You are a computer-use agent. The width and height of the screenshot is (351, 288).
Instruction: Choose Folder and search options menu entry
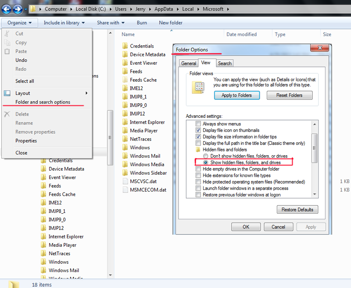43,102
